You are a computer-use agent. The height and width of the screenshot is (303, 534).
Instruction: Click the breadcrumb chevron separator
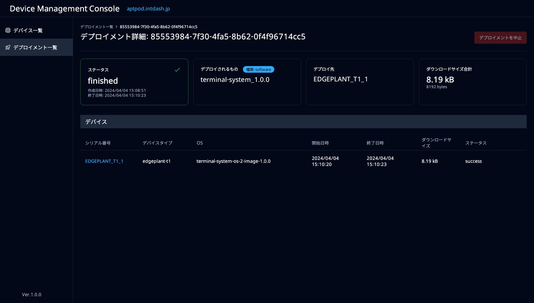click(116, 27)
